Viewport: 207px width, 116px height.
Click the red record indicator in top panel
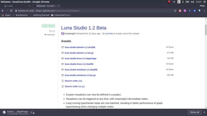[x=169, y=2]
